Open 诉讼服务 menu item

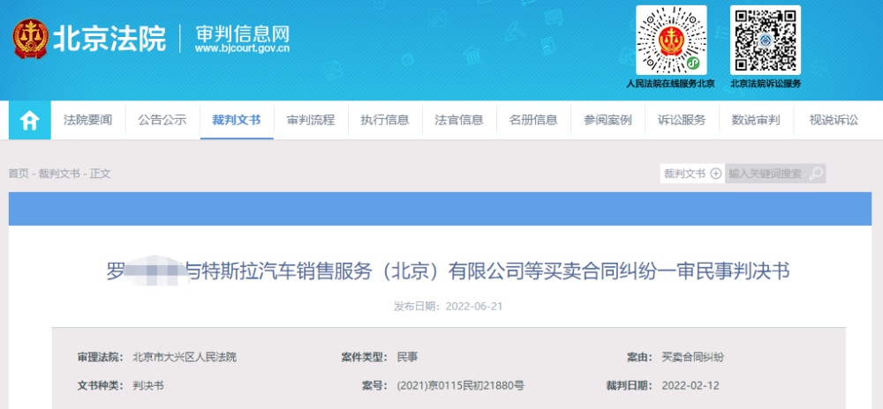pos(682,120)
